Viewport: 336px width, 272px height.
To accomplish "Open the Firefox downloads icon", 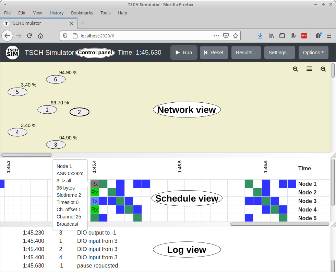I will (x=260, y=36).
